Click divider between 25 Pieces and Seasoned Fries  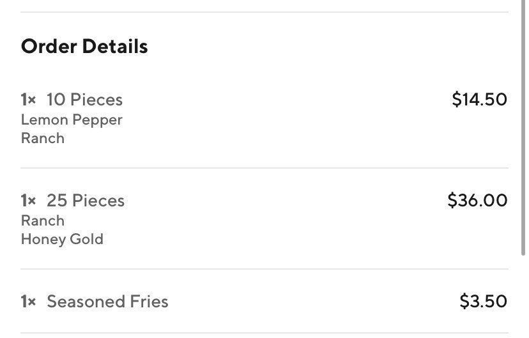(264, 269)
